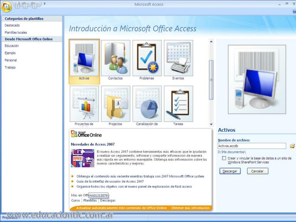
Task: Restore down the Microsoft Access window
Action: click(287, 4)
